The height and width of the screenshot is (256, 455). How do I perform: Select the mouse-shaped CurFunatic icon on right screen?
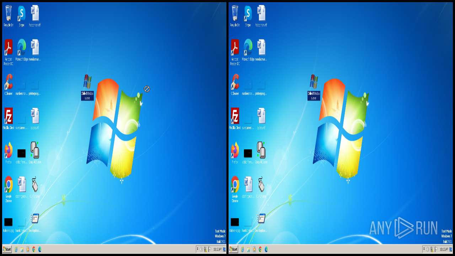261,187
